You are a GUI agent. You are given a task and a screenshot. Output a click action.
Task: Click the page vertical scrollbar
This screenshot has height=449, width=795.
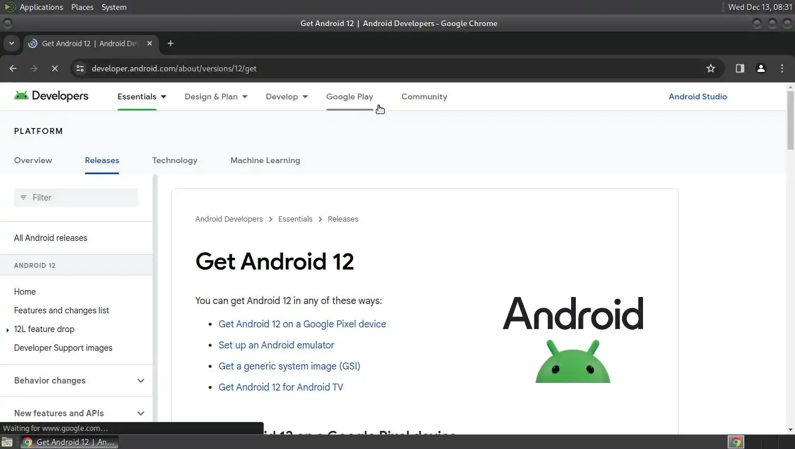(790, 120)
